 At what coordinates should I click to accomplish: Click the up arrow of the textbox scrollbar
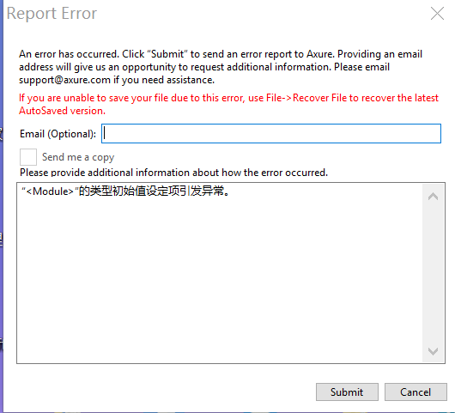(433, 197)
